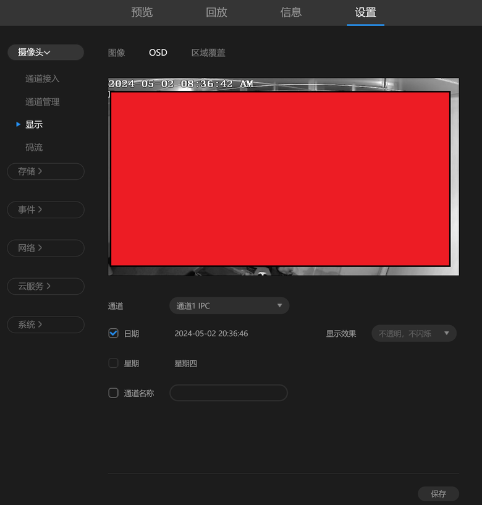The height and width of the screenshot is (505, 482).
Task: Select the 设置 tab
Action: [x=365, y=12]
